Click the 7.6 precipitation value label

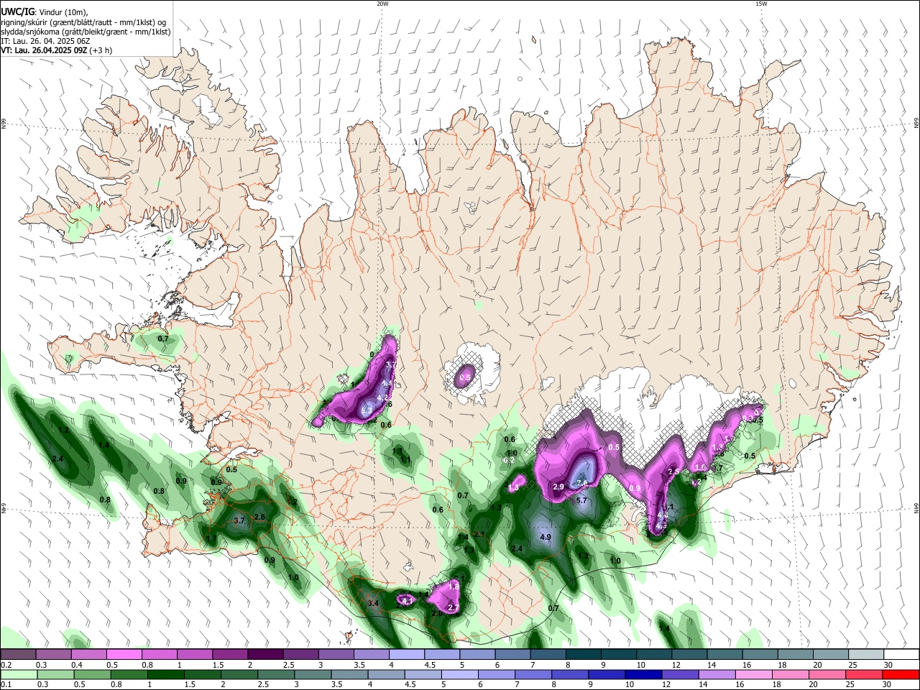(x=582, y=483)
